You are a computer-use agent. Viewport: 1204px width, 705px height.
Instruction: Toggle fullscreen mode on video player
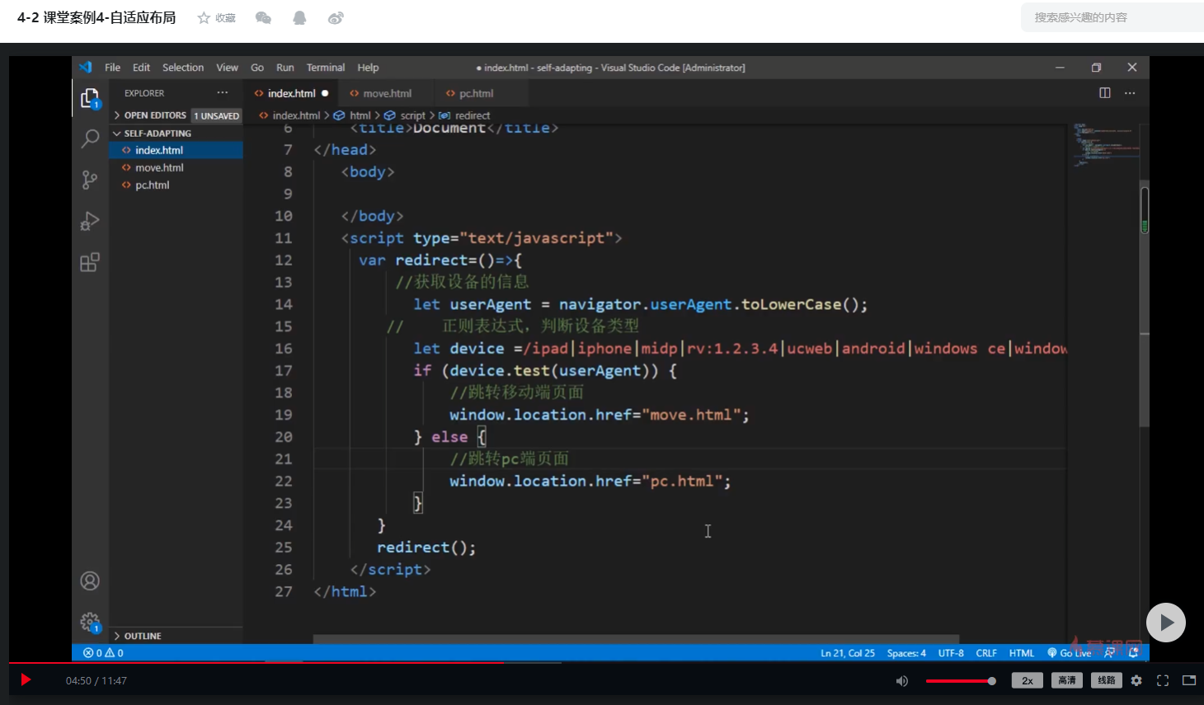click(x=1163, y=680)
